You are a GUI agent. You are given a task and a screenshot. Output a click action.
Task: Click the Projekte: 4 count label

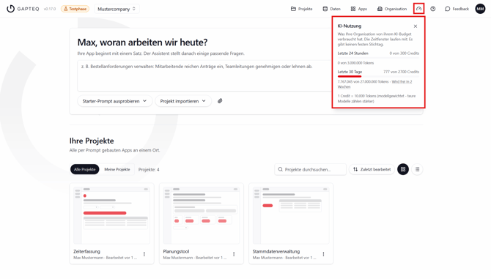149,170
